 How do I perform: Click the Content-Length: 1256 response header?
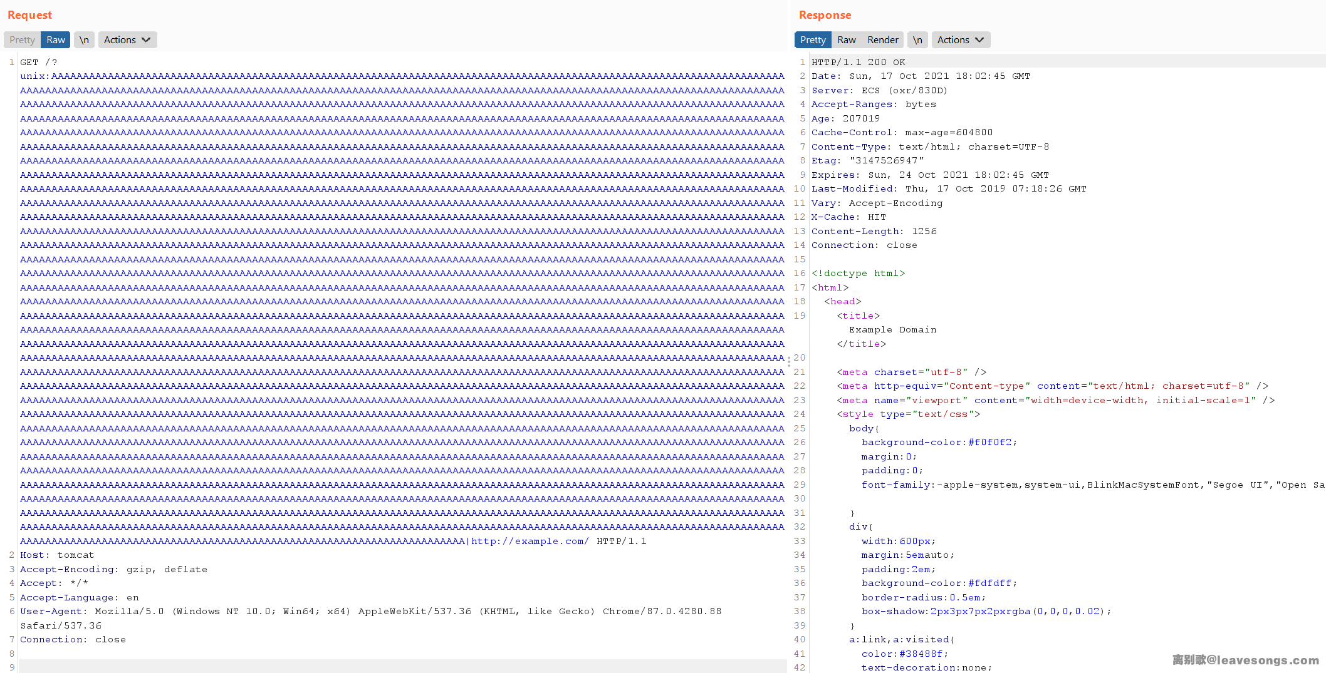click(874, 232)
